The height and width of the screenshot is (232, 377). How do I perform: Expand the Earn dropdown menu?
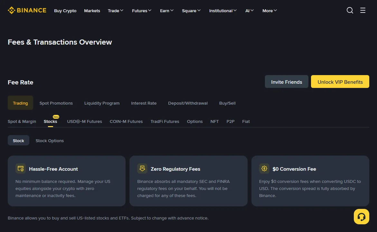167,11
